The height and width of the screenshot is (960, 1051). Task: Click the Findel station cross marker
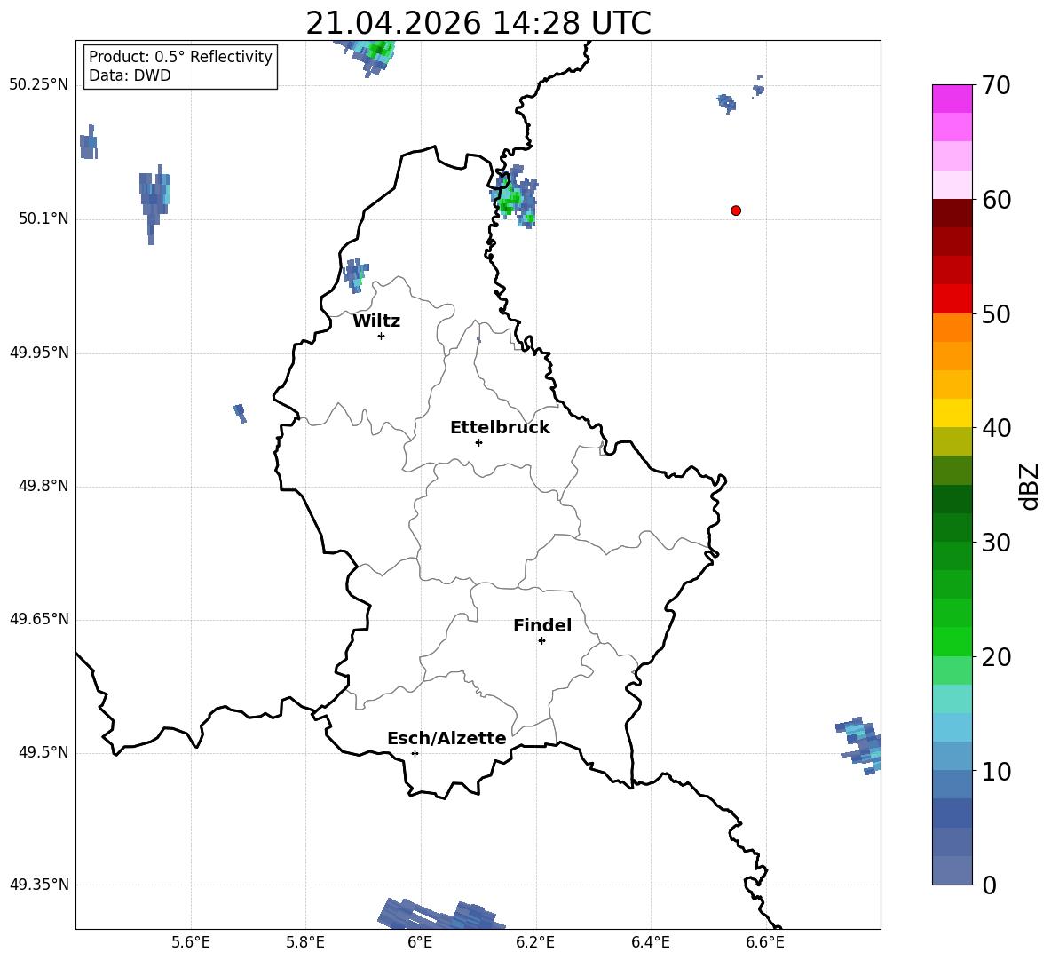pos(541,641)
